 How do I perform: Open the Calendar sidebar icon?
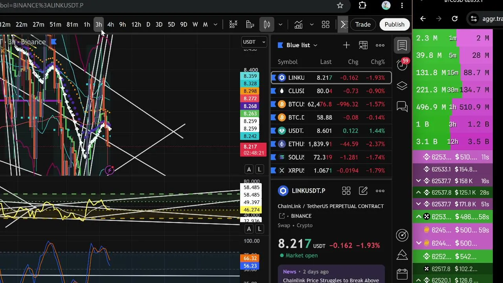(402, 274)
